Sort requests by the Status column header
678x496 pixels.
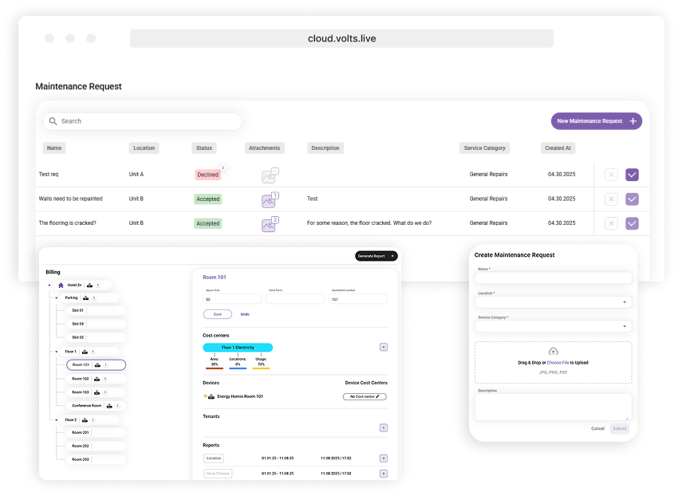click(x=203, y=148)
